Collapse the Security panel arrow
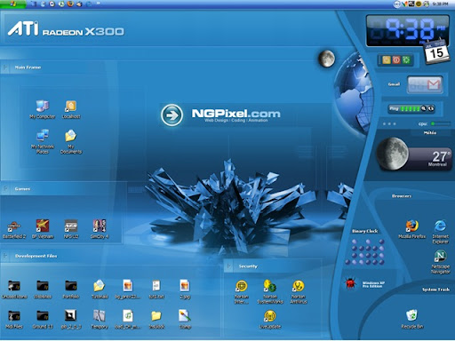455x341 pixels. (228, 266)
